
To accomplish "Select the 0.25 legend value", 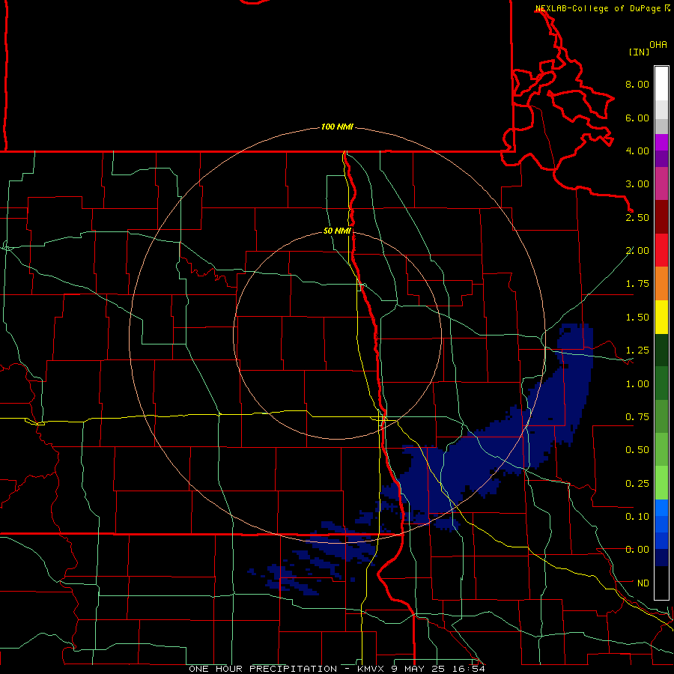I will [637, 484].
